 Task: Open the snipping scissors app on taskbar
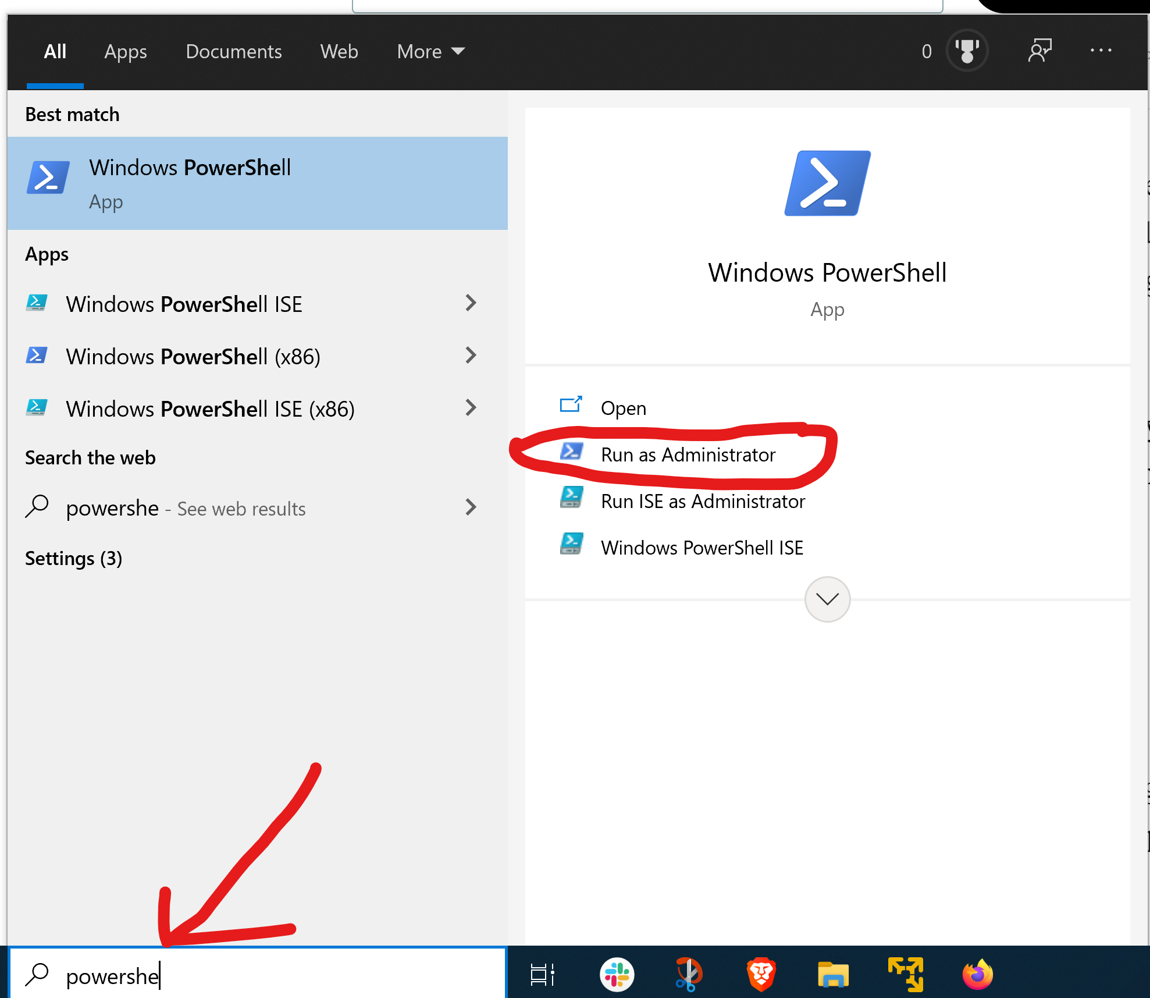click(x=689, y=974)
